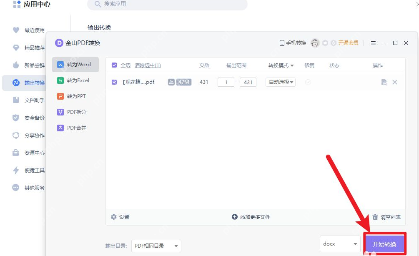Click the 添加更多文件 plus icon
The width and height of the screenshot is (419, 256).
coord(235,217)
